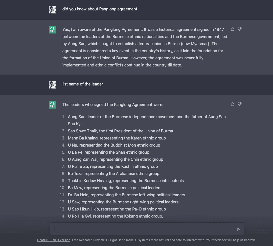Image resolution: width=273 pixels, height=246 pixels.
Task: Click the user avatar beside 'list name of the leader'
Action: pyautogui.click(x=53, y=85)
